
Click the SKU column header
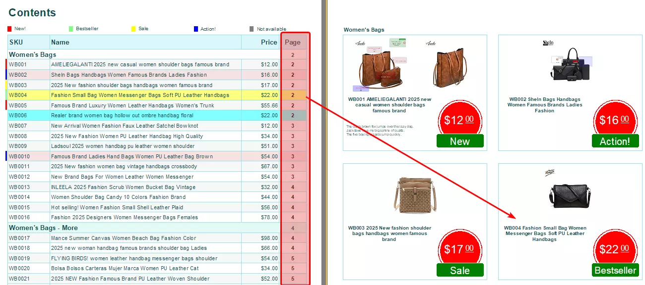[29, 42]
